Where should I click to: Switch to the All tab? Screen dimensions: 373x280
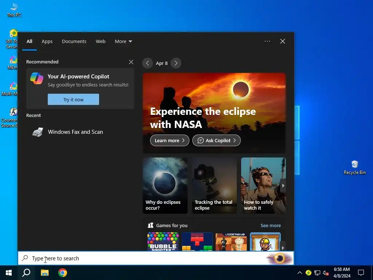[x=30, y=42]
